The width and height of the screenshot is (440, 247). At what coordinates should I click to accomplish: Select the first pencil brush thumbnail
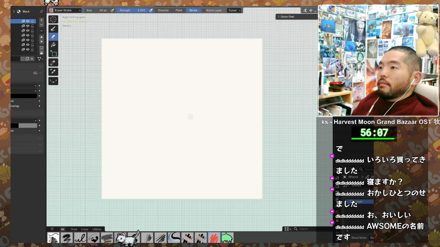click(x=53, y=238)
